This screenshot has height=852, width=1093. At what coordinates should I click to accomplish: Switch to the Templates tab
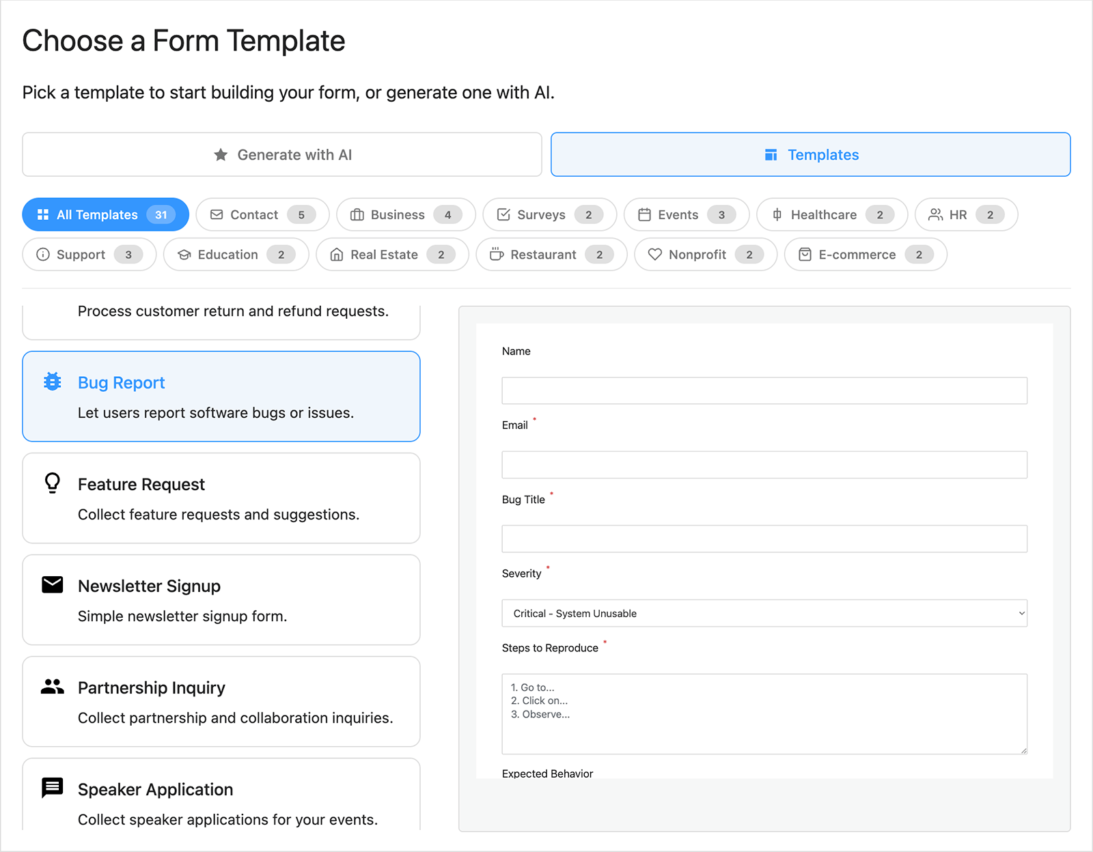[810, 154]
